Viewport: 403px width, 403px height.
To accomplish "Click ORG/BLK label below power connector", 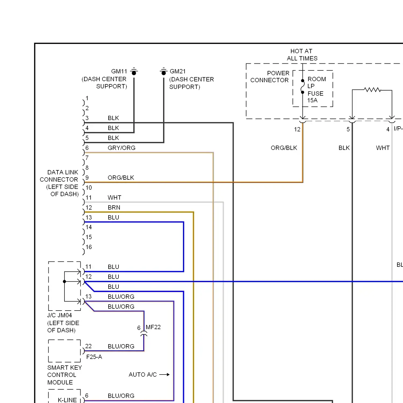I will tap(284, 148).
